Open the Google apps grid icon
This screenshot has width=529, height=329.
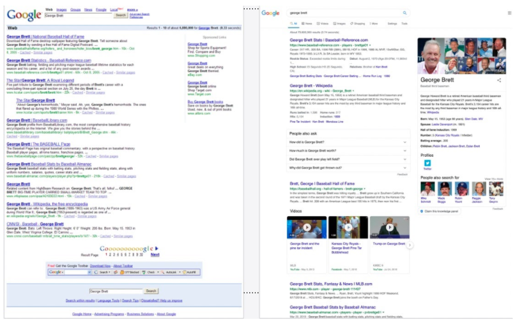coord(509,13)
